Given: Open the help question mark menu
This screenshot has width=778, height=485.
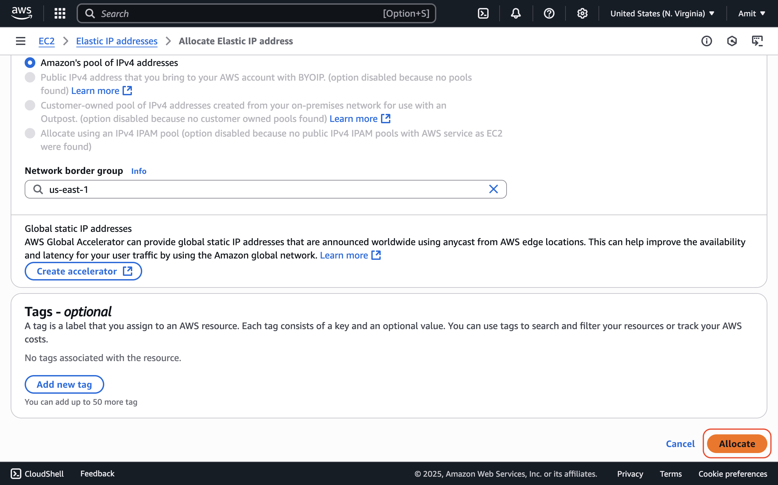Looking at the screenshot, I should coord(549,13).
